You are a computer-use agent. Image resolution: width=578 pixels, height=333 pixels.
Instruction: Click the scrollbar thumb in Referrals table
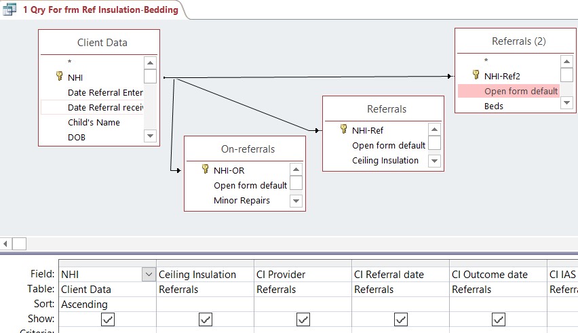[434, 142]
